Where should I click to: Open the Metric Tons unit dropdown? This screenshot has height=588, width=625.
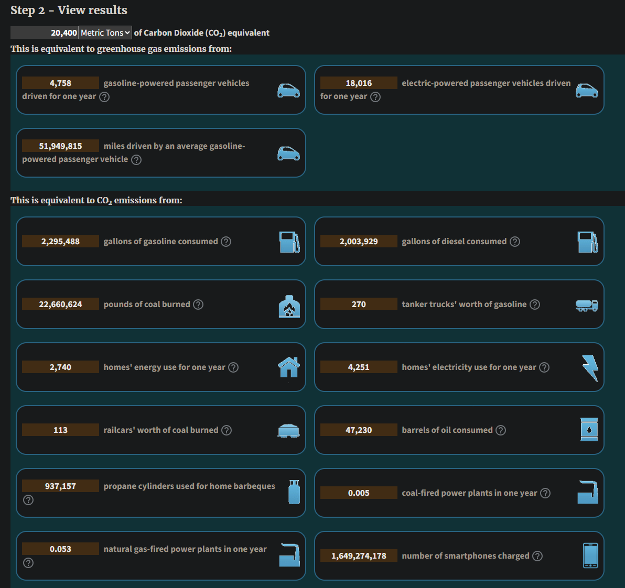coord(105,32)
